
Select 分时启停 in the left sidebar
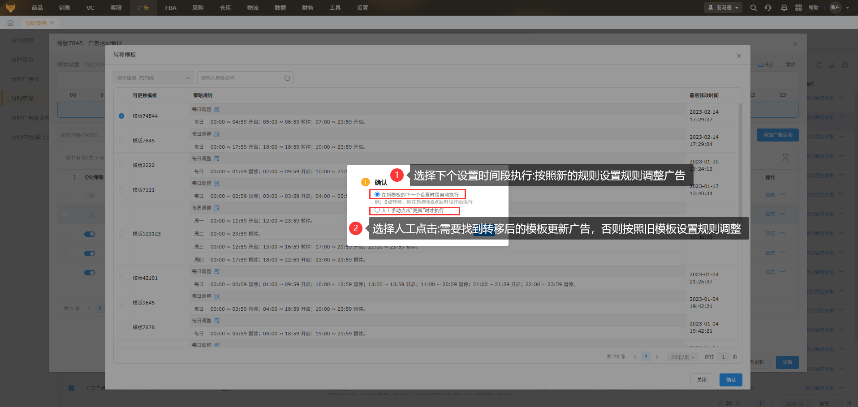tap(22, 98)
